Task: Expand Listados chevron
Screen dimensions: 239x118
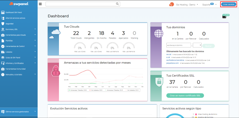Action: (35, 52)
